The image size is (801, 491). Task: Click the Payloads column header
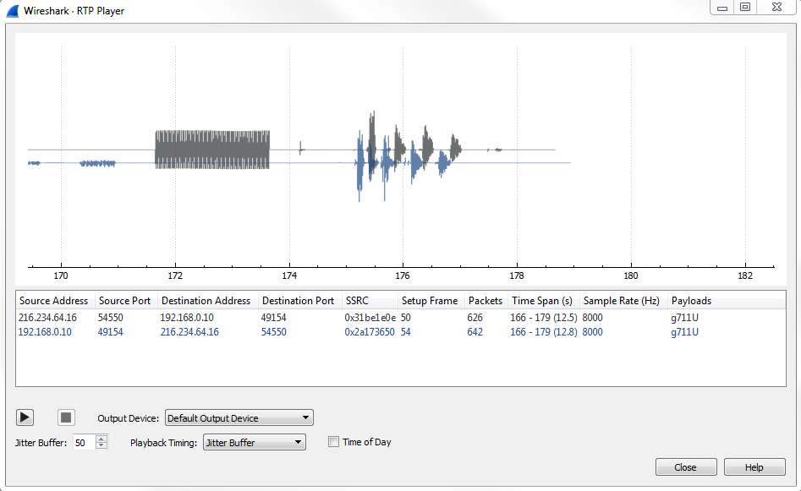coord(691,301)
